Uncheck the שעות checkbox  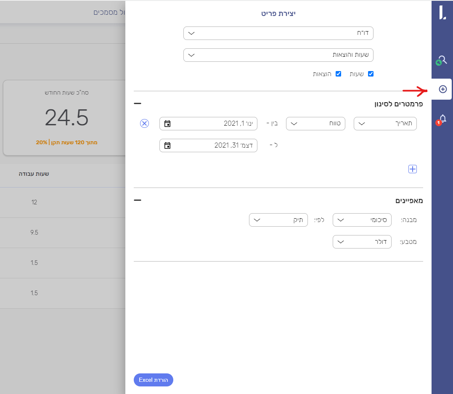click(371, 74)
